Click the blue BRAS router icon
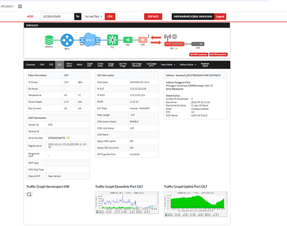The image size is (287, 226). coord(67,40)
